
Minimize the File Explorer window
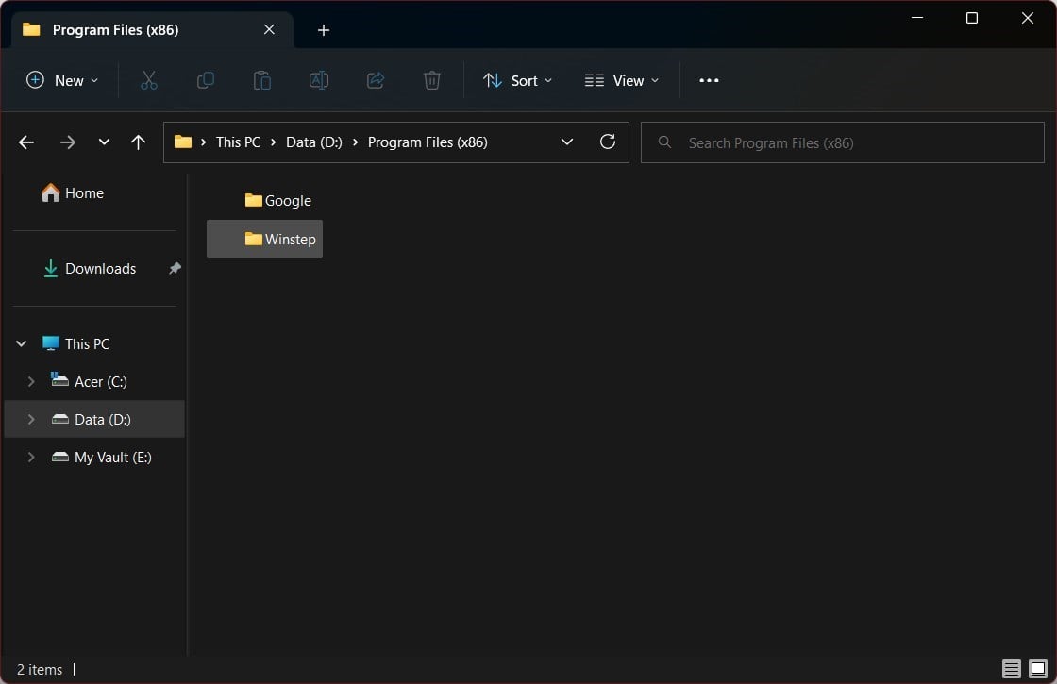tap(916, 18)
